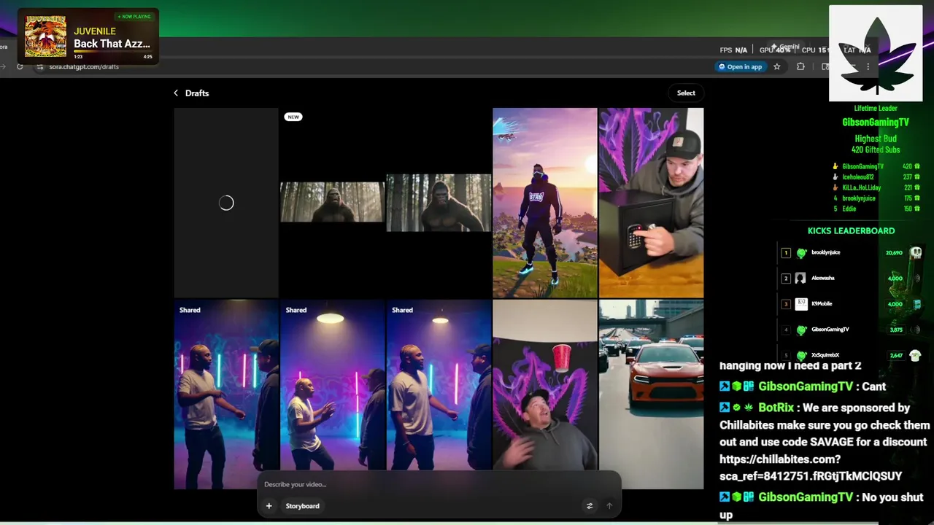Click 'Eddie' in gifted subs list
This screenshot has height=525, width=934.
click(849, 209)
